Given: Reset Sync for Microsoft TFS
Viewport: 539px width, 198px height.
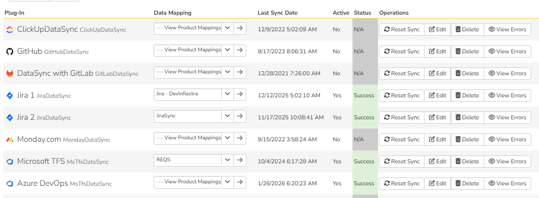Looking at the screenshot, I should 401,161.
